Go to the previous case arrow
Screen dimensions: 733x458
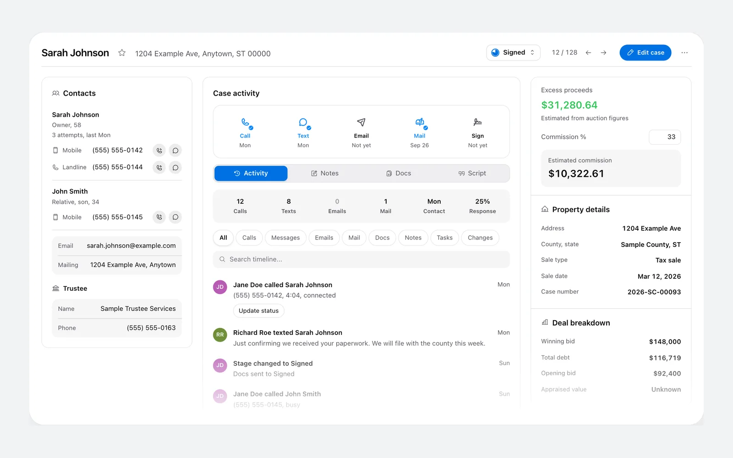point(588,53)
